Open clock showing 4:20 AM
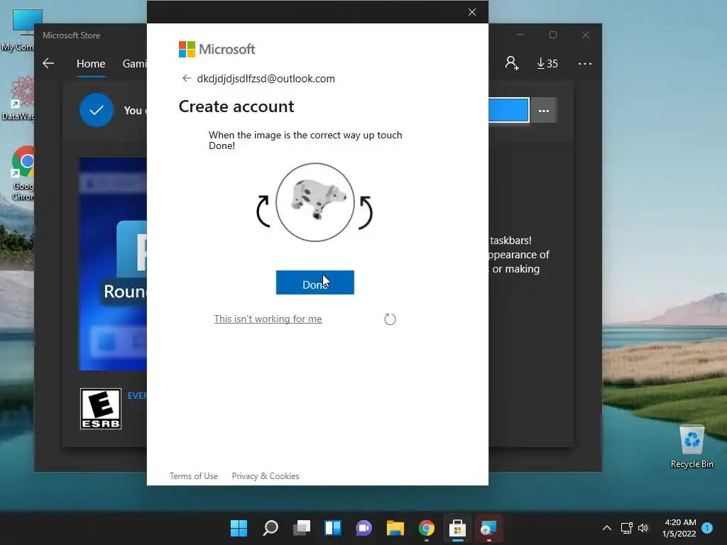The width and height of the screenshot is (727, 545). [679, 528]
